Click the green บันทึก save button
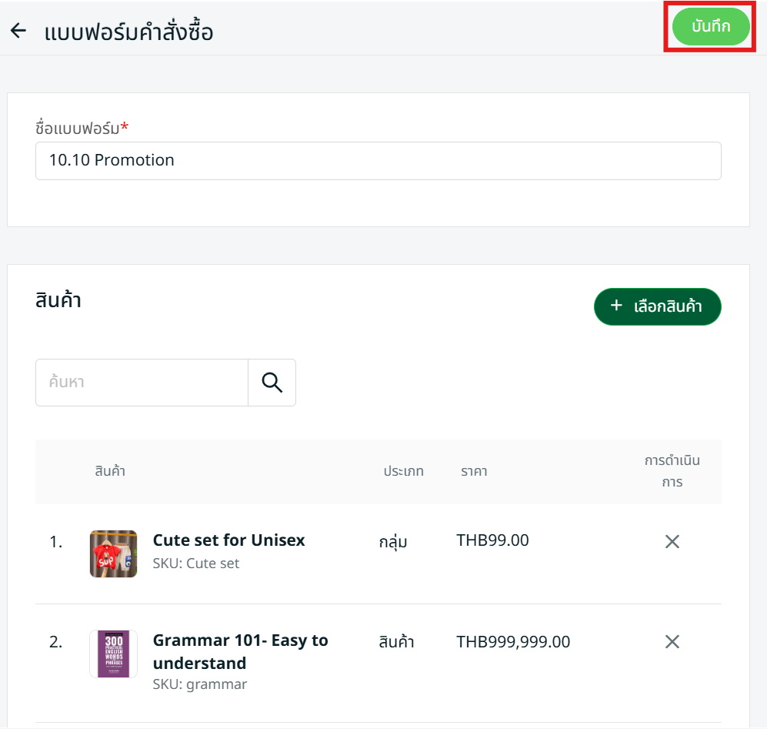The width and height of the screenshot is (767, 729). click(x=710, y=27)
